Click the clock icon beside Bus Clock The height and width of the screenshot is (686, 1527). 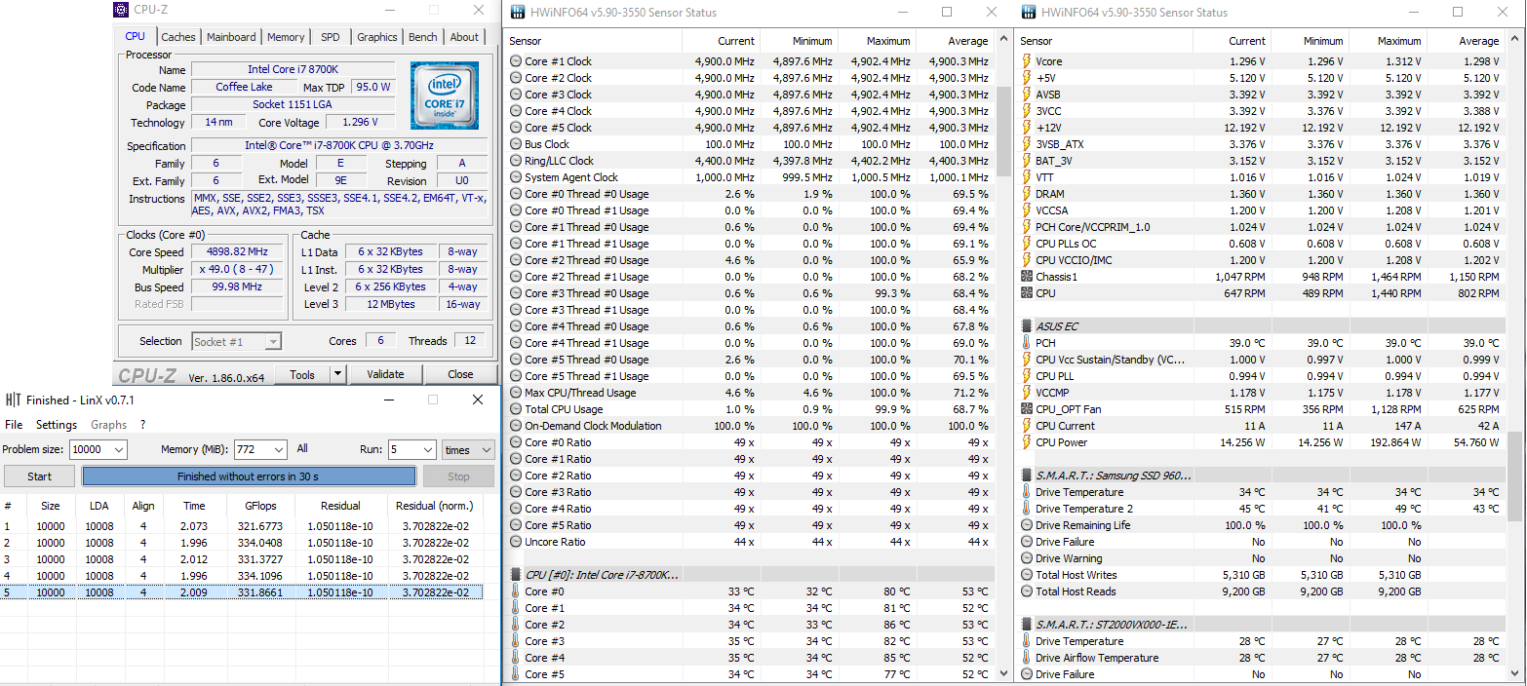pyautogui.click(x=516, y=144)
